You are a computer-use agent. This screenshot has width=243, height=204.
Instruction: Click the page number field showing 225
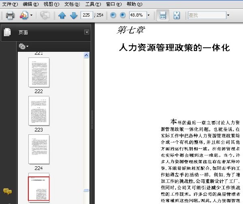[x=87, y=15]
